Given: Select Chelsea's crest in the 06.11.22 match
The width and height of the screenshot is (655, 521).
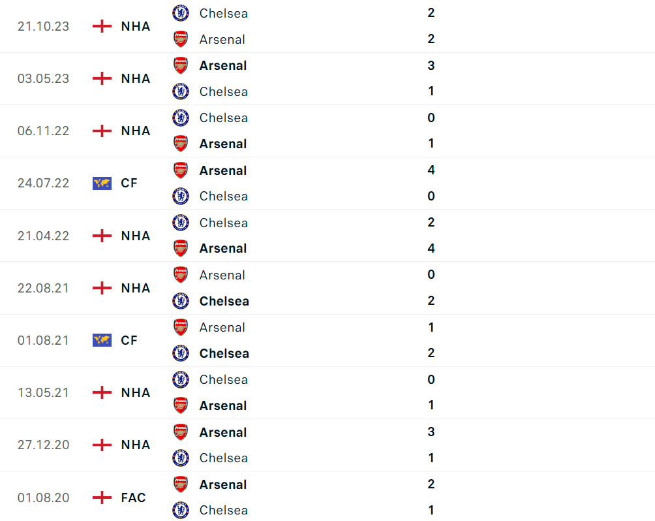Looking at the screenshot, I should pyautogui.click(x=181, y=118).
